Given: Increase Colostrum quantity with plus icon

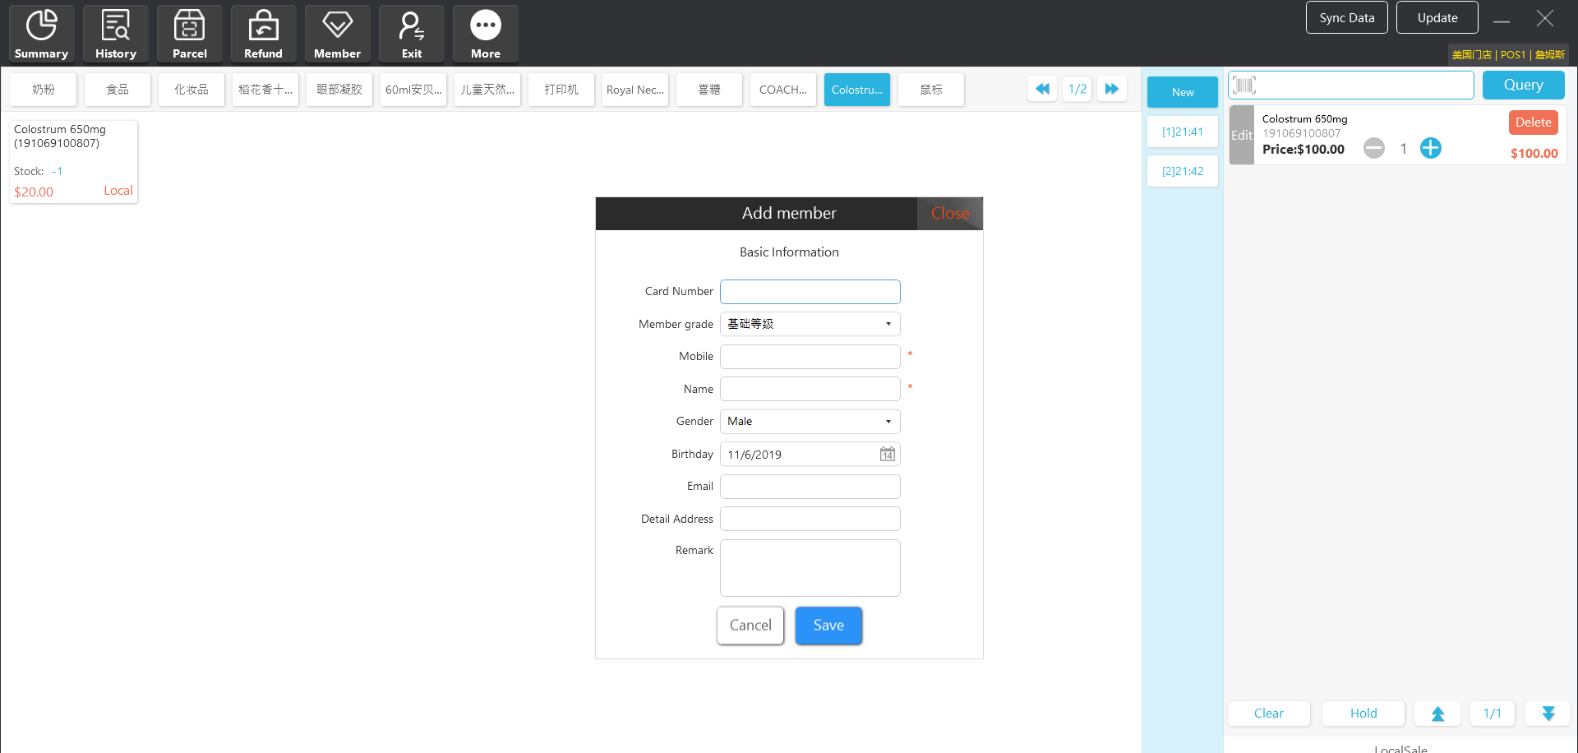Looking at the screenshot, I should coord(1430,148).
